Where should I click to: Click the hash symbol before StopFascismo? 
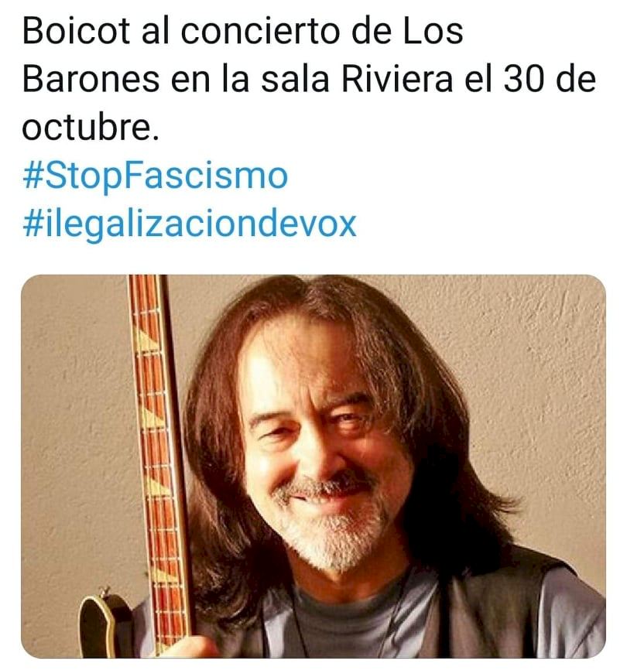coord(33,176)
